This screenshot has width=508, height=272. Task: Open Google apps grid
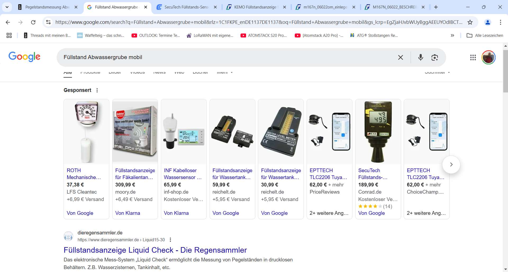click(x=473, y=57)
